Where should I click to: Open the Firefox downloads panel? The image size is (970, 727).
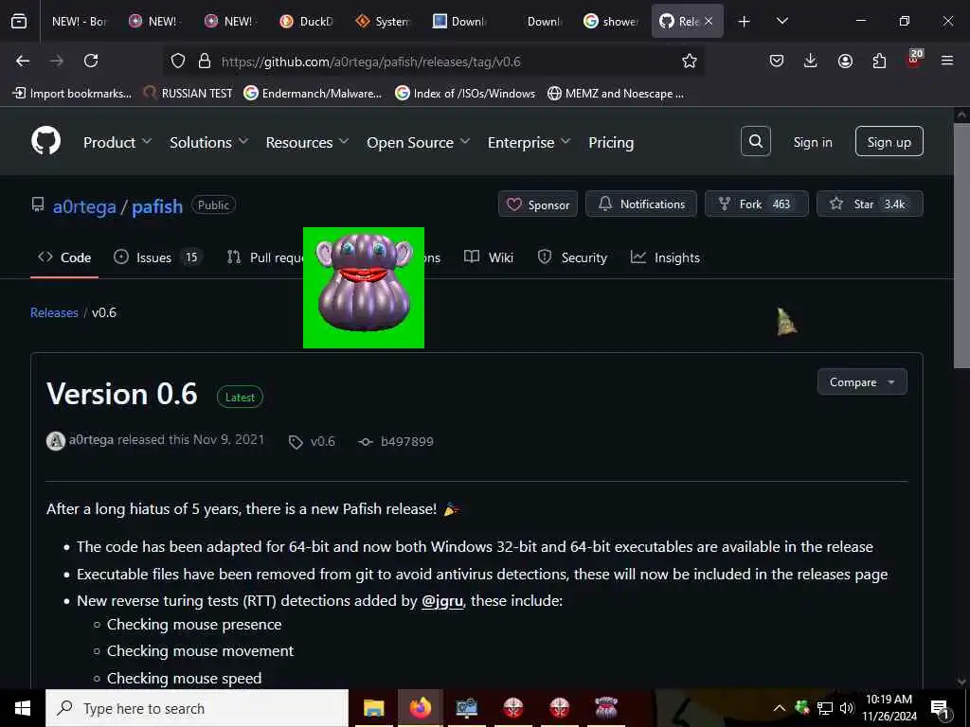811,61
